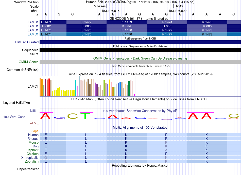Click the green T letter in PhyloP logo
Screen dimensions: 241x175
[85, 116]
